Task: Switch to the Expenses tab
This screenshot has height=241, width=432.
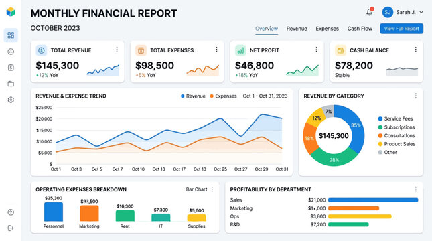Action: pyautogui.click(x=327, y=29)
